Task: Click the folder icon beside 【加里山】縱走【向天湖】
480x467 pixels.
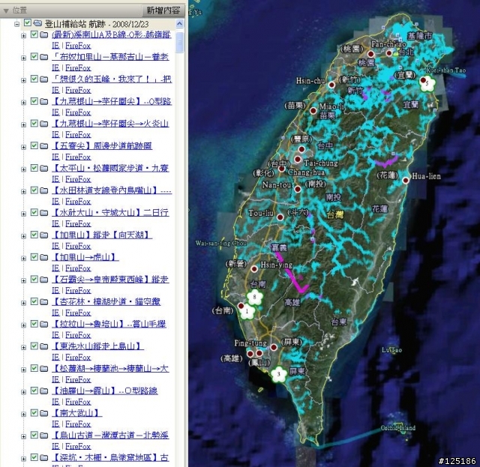Action: (x=43, y=235)
